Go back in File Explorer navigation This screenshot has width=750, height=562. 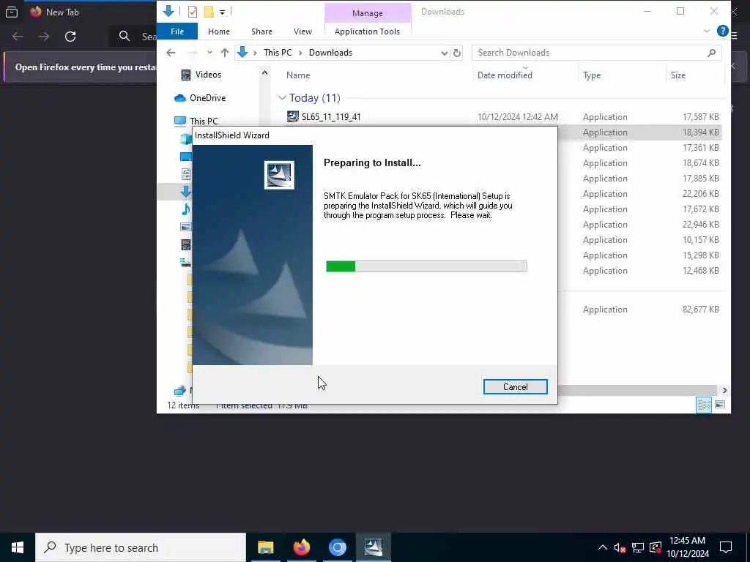click(x=171, y=53)
